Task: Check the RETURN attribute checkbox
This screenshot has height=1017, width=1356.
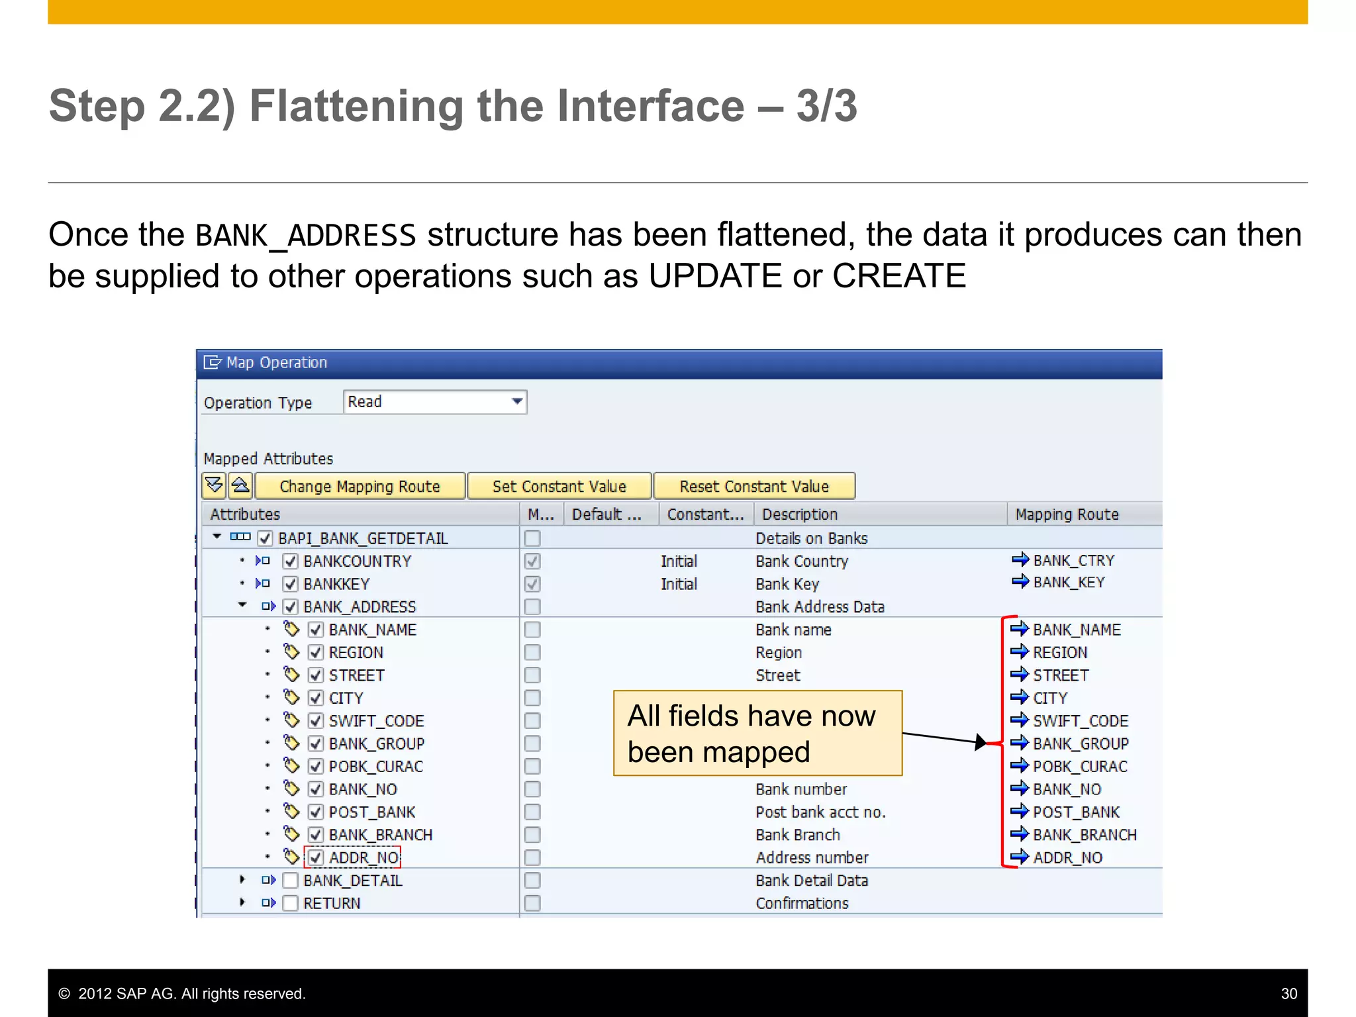Action: coord(290,903)
